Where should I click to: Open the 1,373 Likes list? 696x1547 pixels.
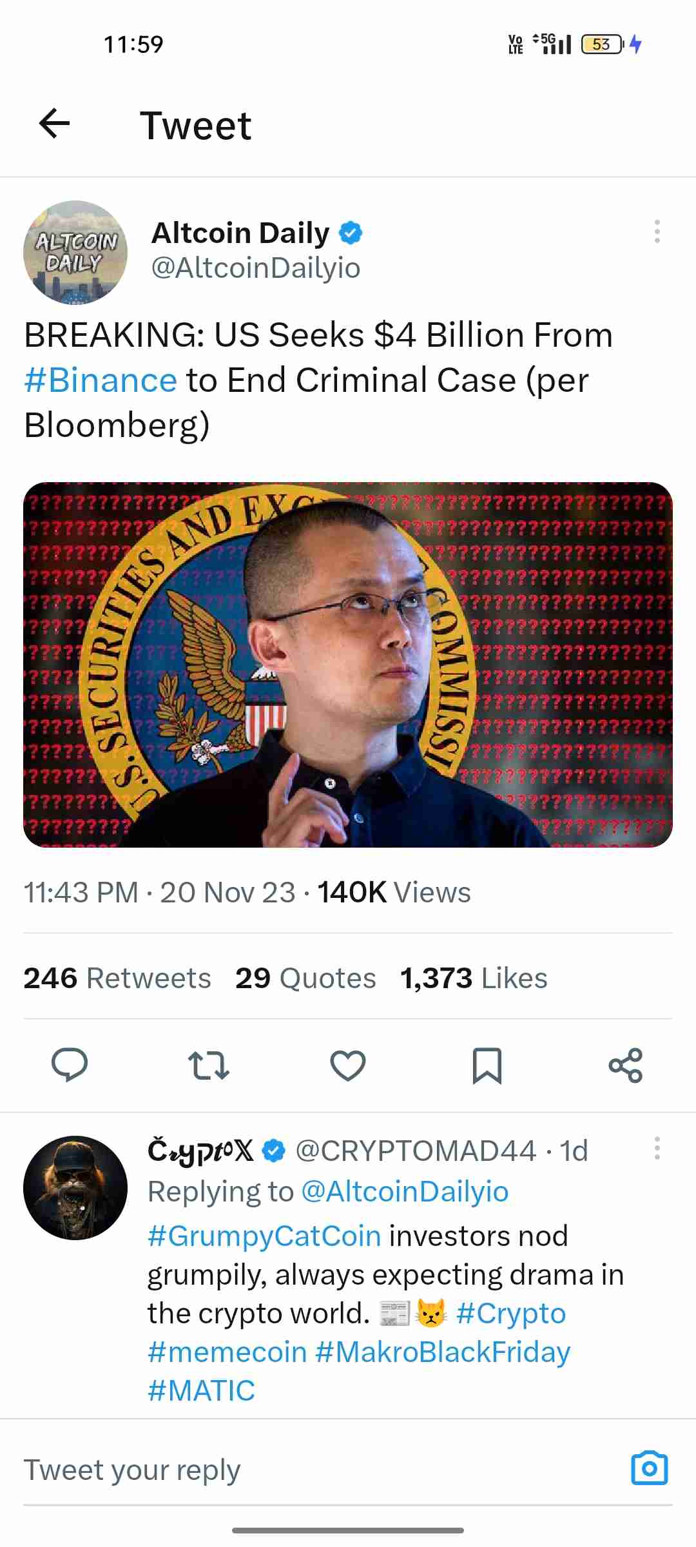474,978
